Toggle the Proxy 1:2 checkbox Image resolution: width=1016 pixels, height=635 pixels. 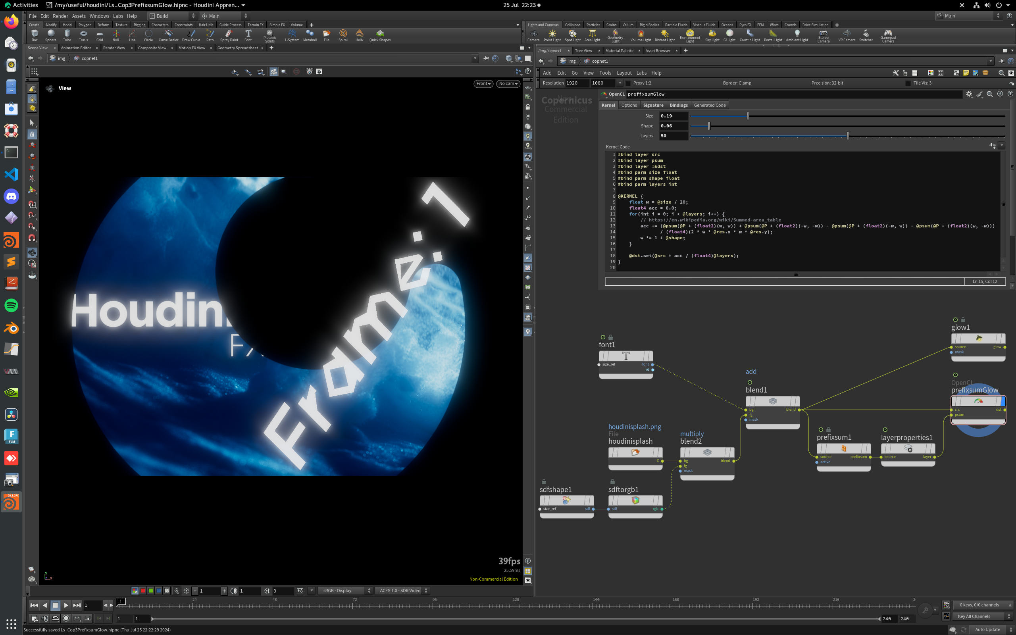(629, 83)
